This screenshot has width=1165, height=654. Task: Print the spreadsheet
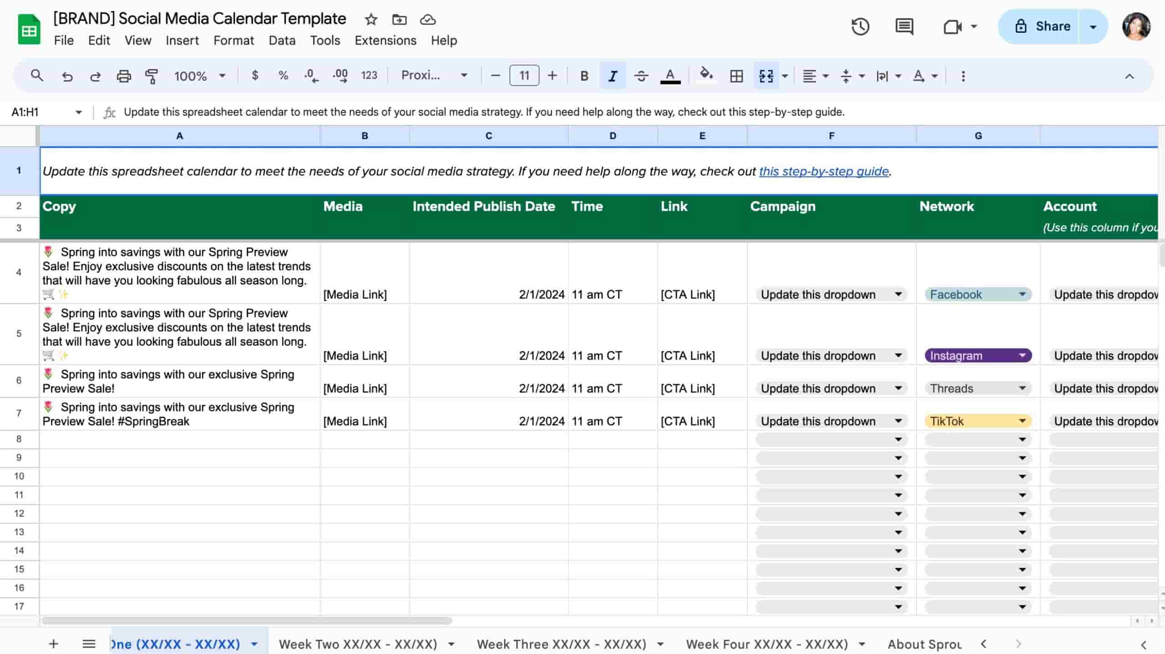pyautogui.click(x=124, y=76)
